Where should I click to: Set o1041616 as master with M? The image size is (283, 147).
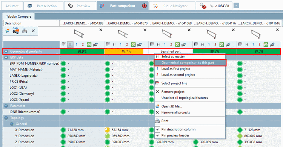point(246,44)
